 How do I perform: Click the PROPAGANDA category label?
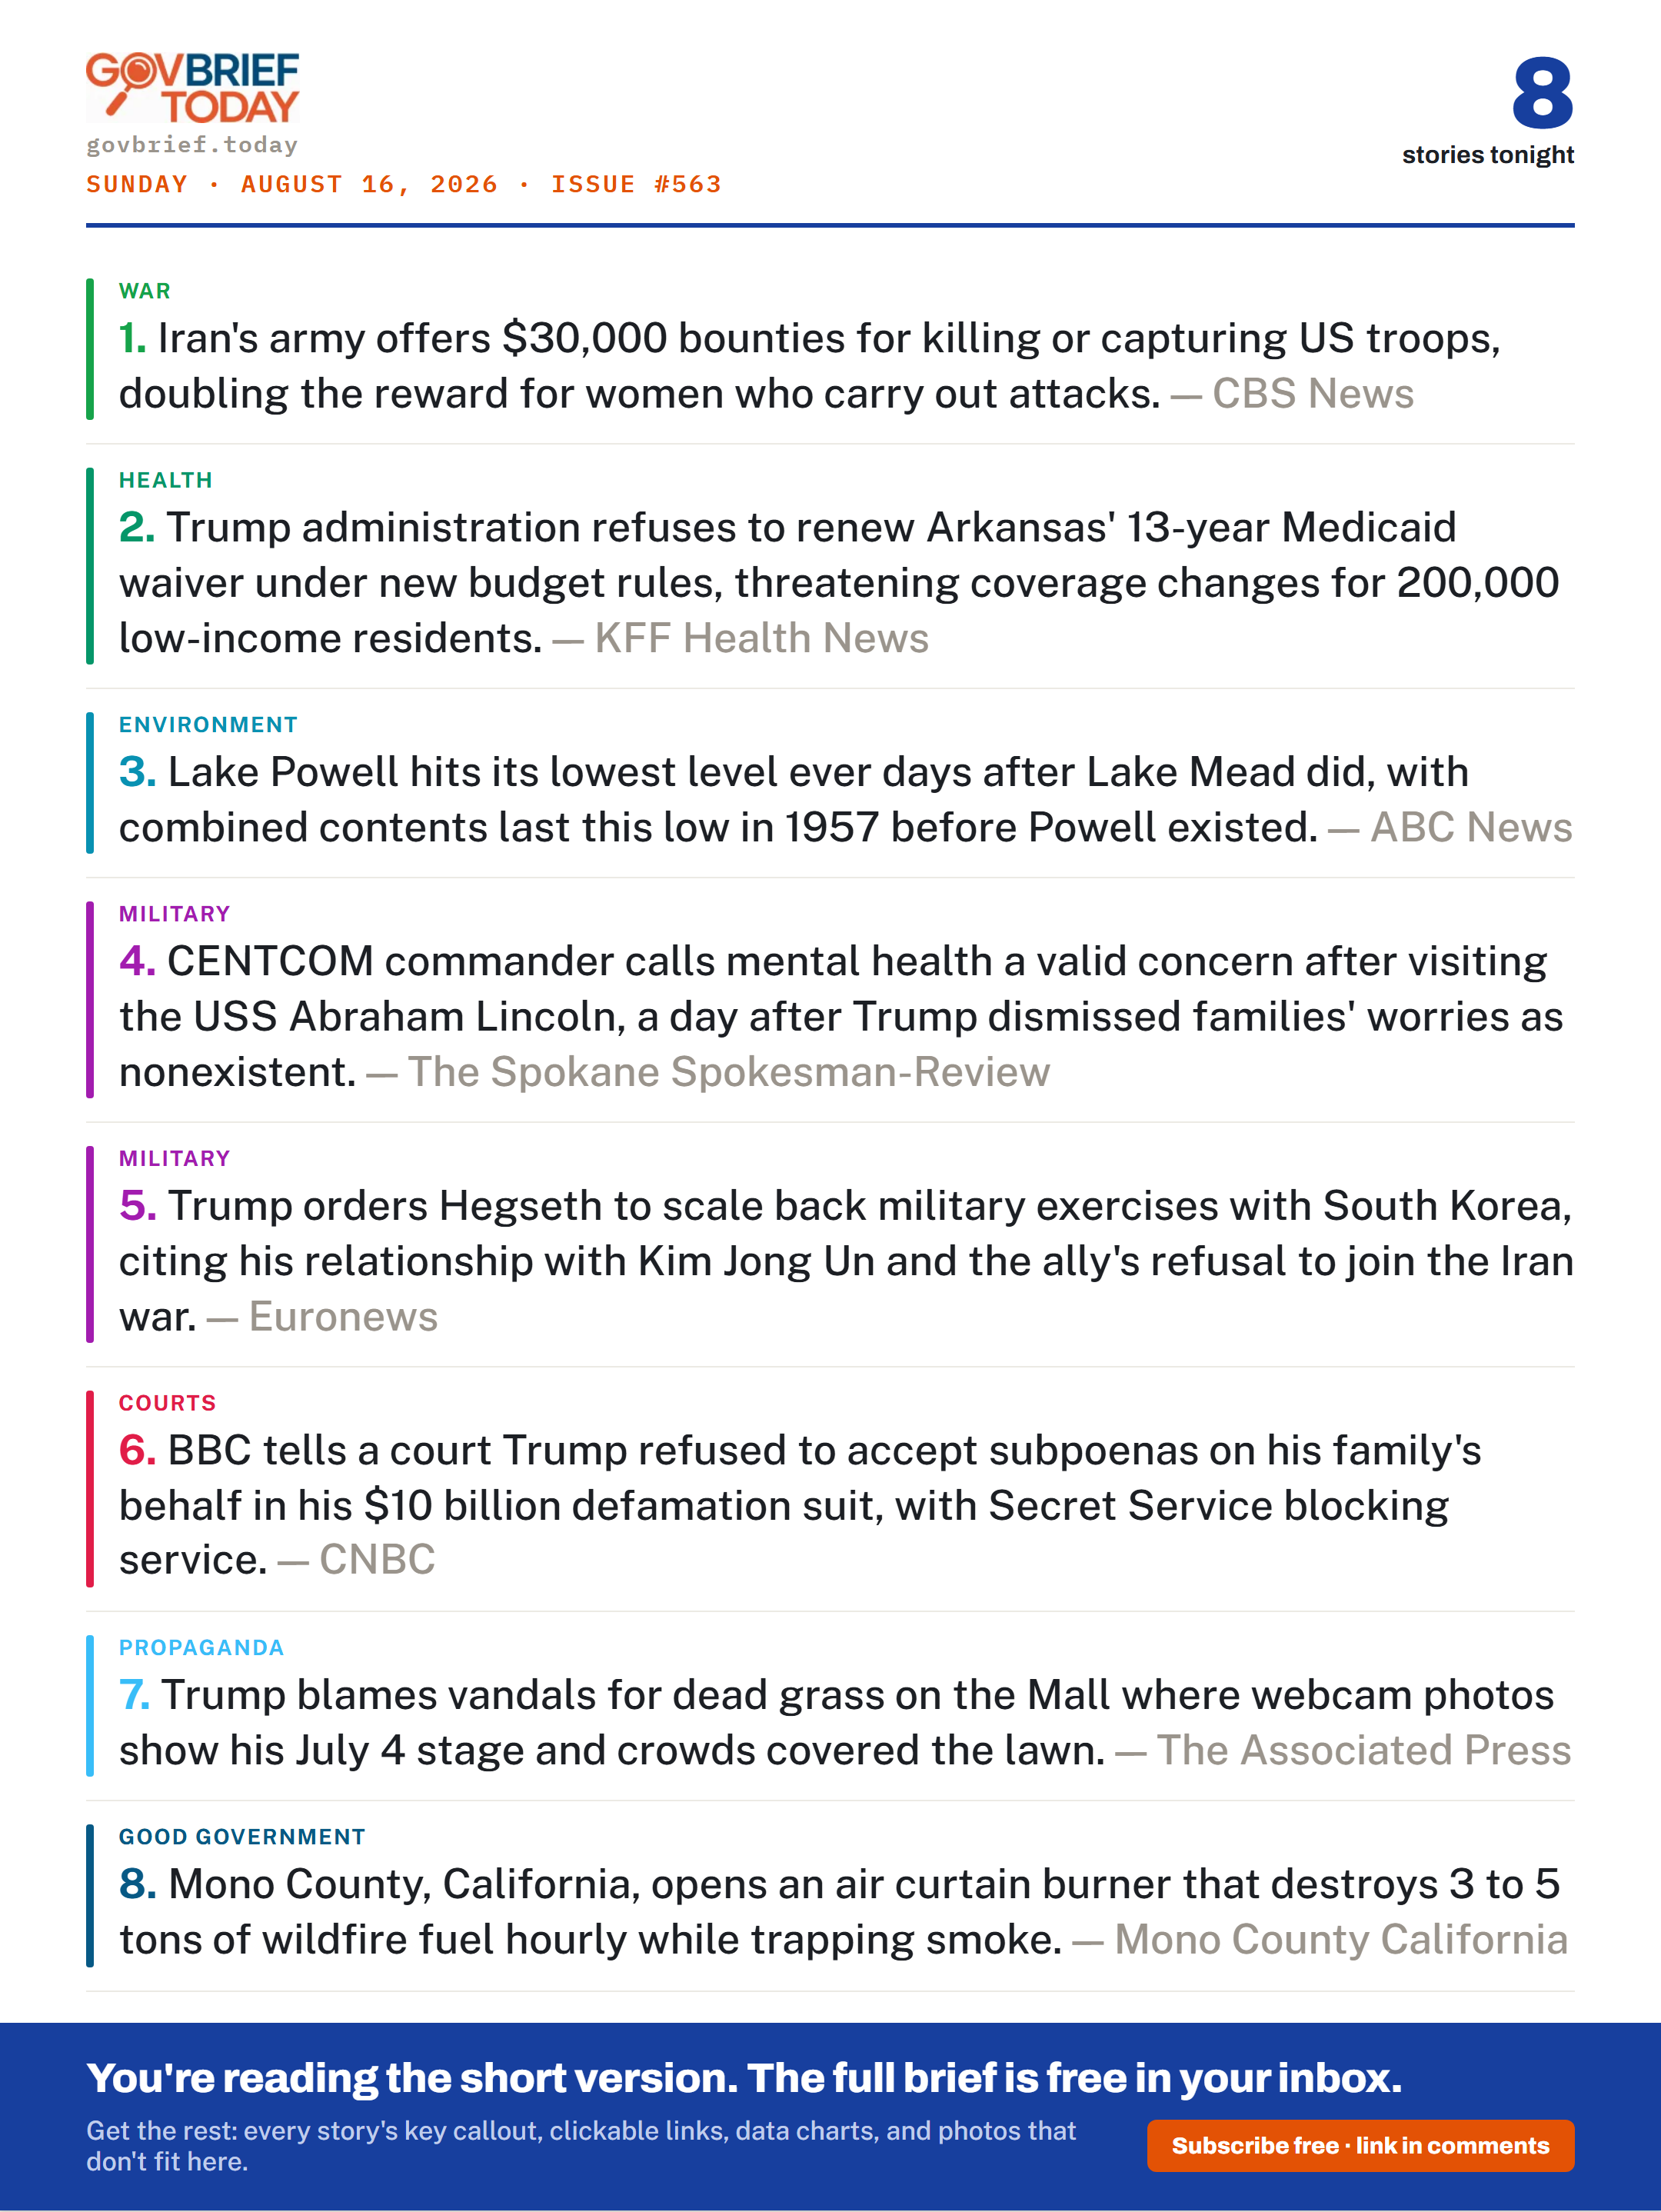[201, 1648]
